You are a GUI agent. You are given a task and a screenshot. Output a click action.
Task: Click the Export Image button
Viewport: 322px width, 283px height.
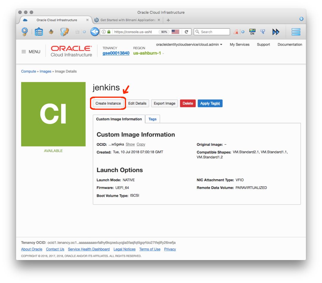coord(165,103)
